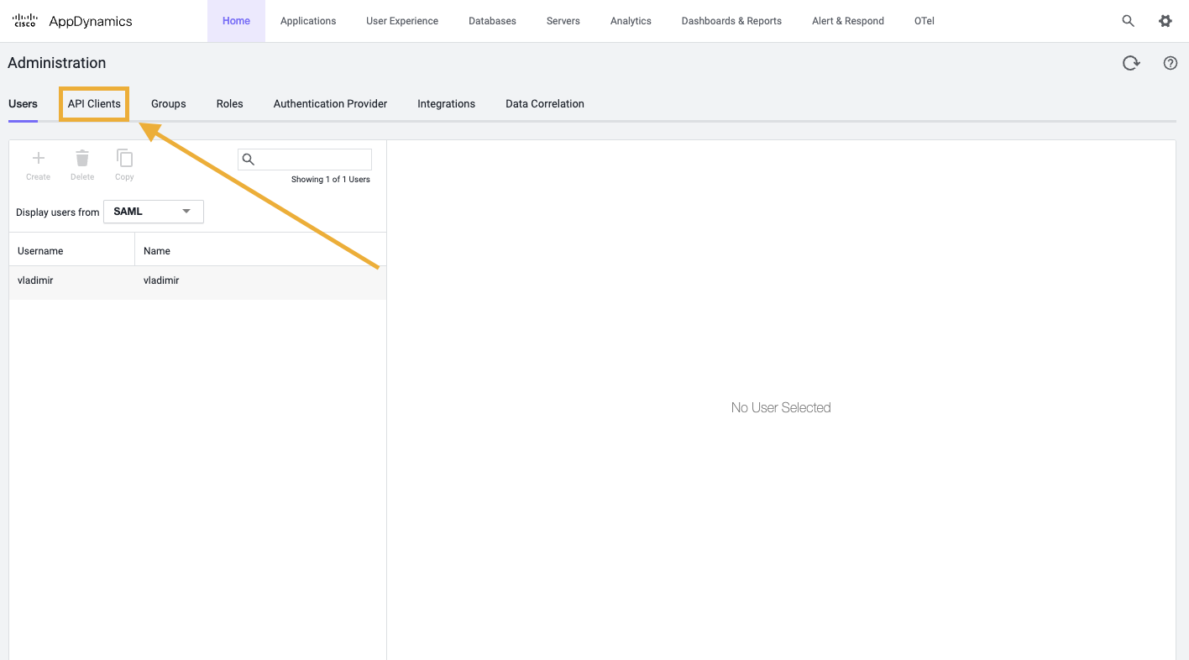Open the Applications menu
Viewport: 1189px width, 660px height.
[308, 21]
